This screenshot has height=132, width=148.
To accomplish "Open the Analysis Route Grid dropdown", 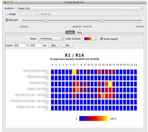I will tap(80, 8).
